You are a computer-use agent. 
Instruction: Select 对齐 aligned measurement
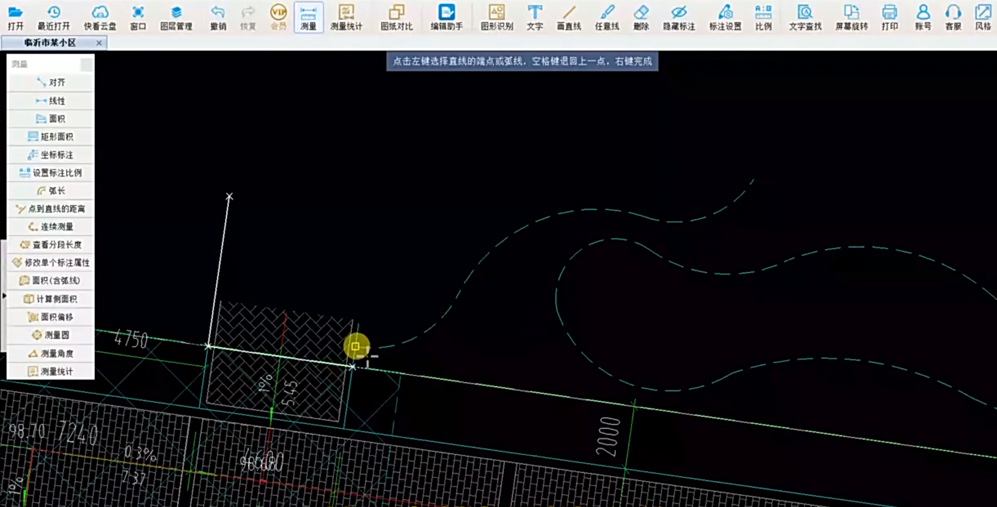click(x=51, y=82)
